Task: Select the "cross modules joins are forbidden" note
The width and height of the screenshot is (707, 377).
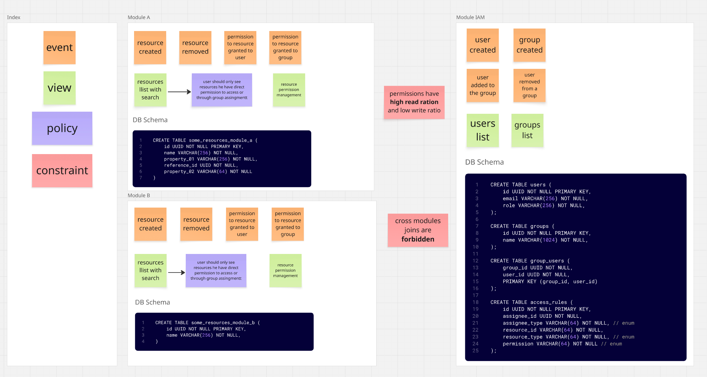Action: pos(417,230)
